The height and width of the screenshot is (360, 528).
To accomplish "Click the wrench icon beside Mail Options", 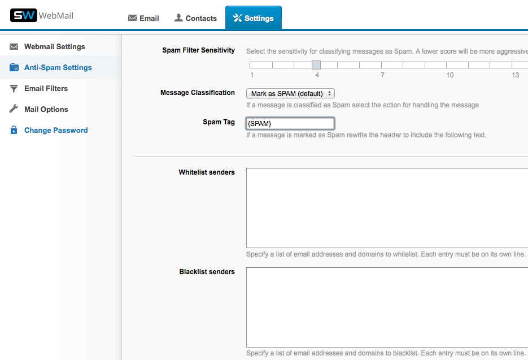I will pyautogui.click(x=14, y=110).
